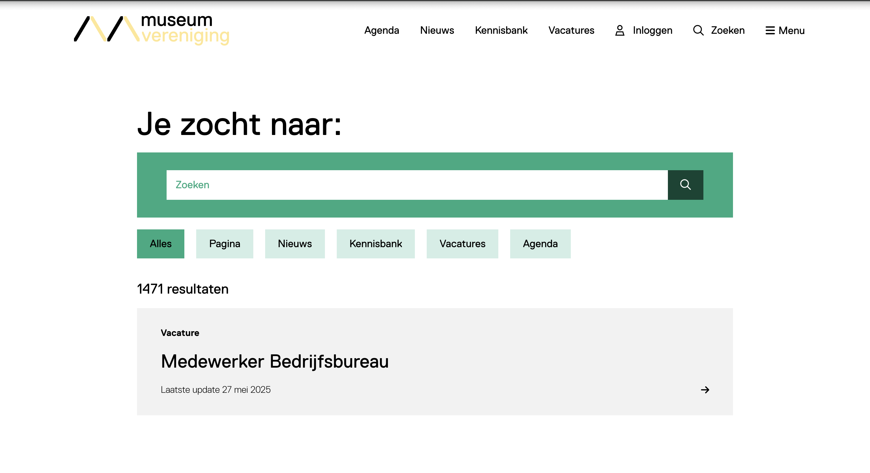Viewport: 870px width, 473px height.
Task: Open Nieuws in the top navigation
Action: (x=437, y=30)
